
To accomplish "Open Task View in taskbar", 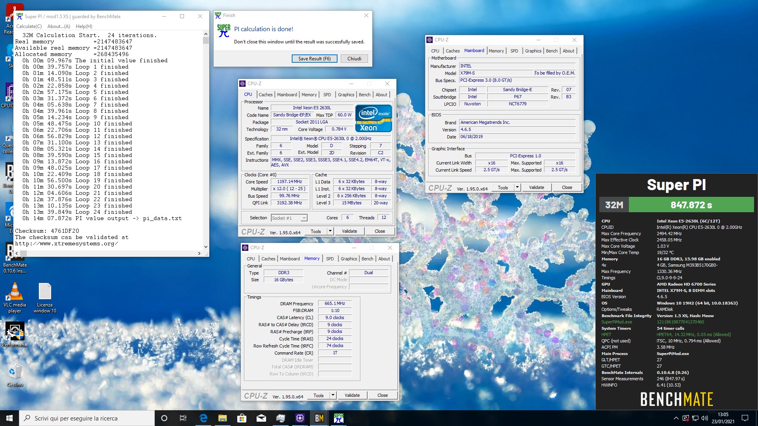I will coord(183,418).
